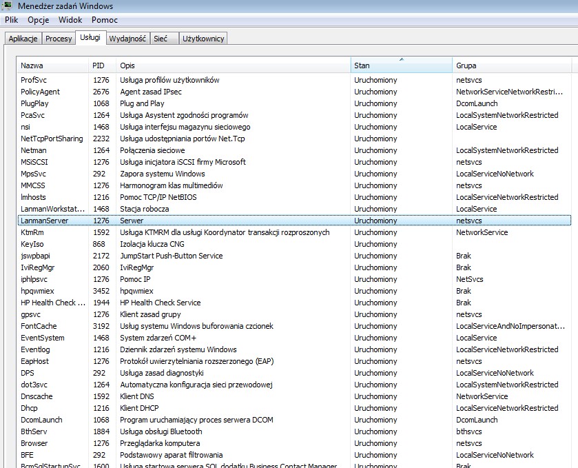The width and height of the screenshot is (578, 468).
Task: Click description 'Izolacja klucza CNG'
Action: pos(152,244)
